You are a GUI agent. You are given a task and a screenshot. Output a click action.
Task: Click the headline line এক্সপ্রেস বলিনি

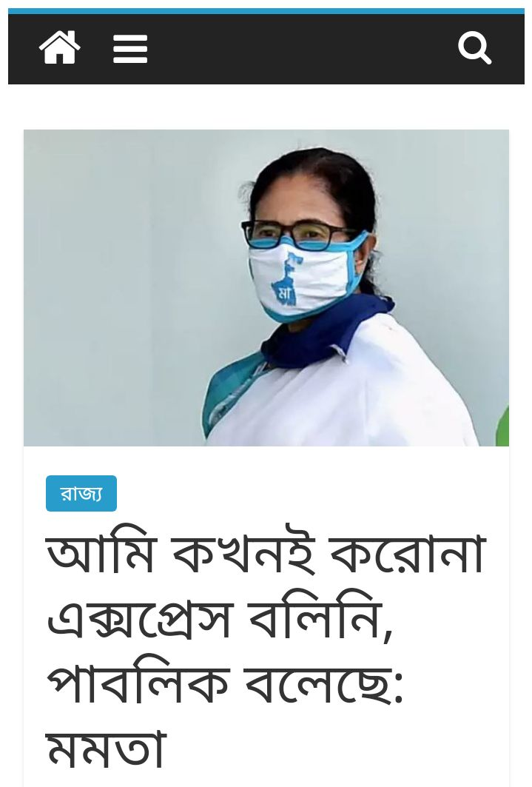coord(218,618)
